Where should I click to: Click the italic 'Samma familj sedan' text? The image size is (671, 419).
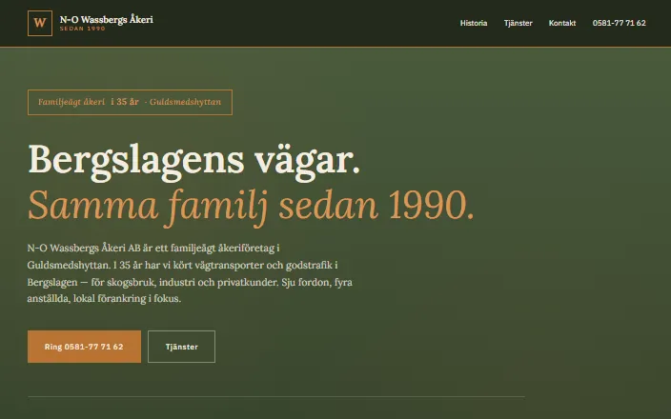[203, 207]
